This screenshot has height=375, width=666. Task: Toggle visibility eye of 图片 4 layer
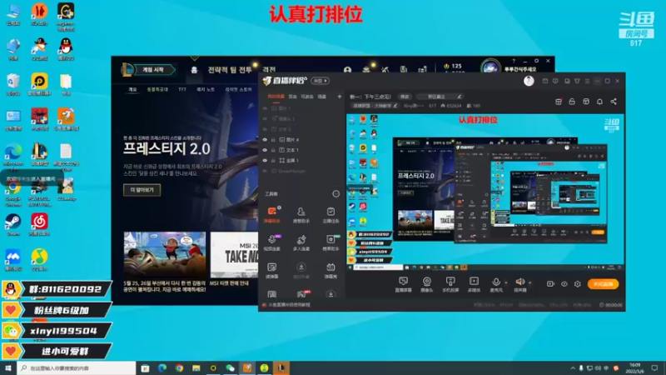(x=265, y=139)
